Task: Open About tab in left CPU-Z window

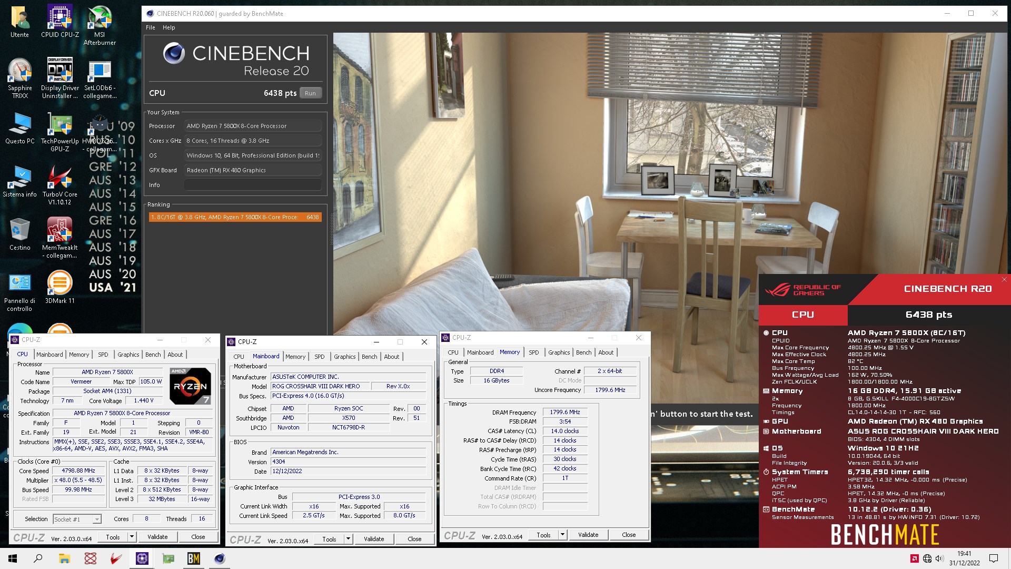Action: point(175,355)
